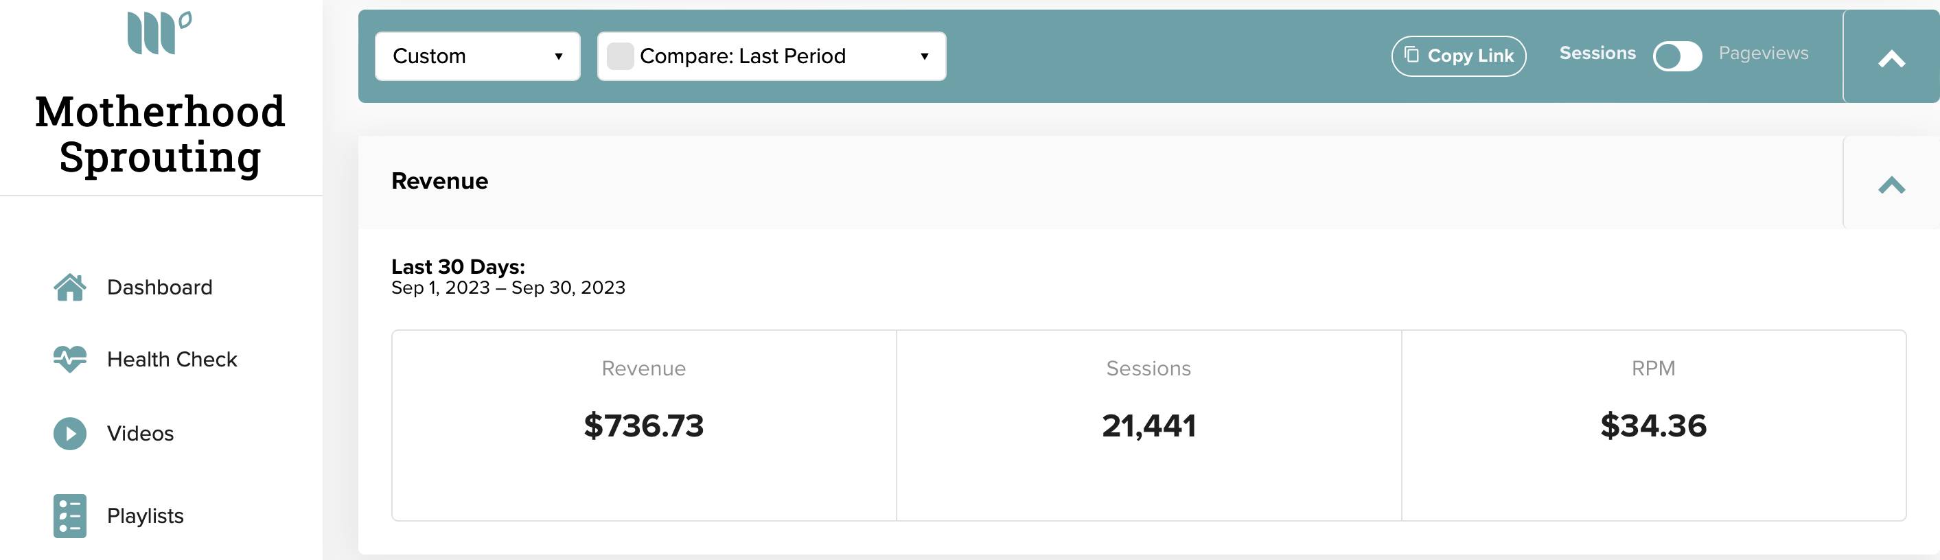Check the Compare checkbox
Screen dimensions: 1940x560
tap(620, 56)
